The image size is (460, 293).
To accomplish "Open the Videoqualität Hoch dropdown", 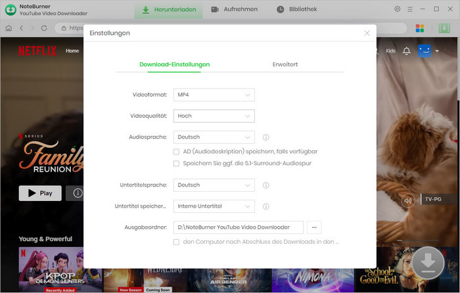I will 214,116.
